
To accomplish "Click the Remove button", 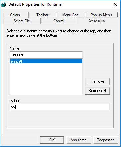I will click(97, 81).
